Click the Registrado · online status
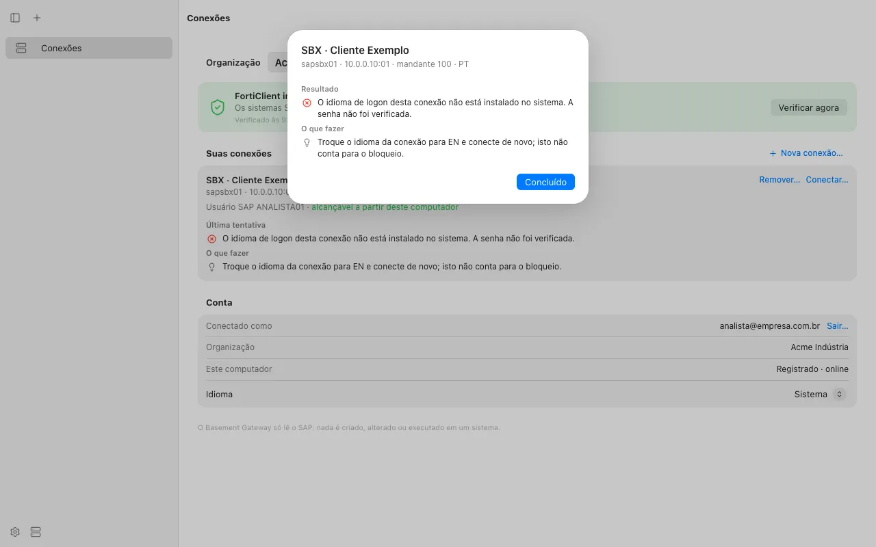This screenshot has height=547, width=876. 812,369
